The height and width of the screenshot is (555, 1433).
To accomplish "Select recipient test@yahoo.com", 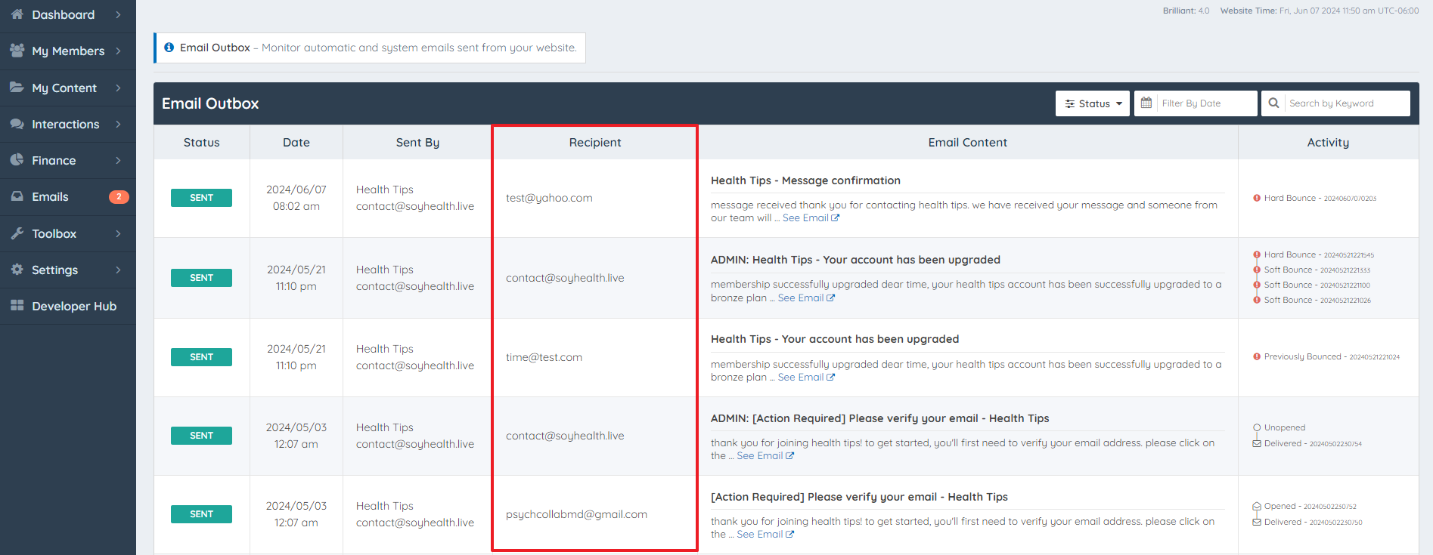I will pyautogui.click(x=549, y=198).
